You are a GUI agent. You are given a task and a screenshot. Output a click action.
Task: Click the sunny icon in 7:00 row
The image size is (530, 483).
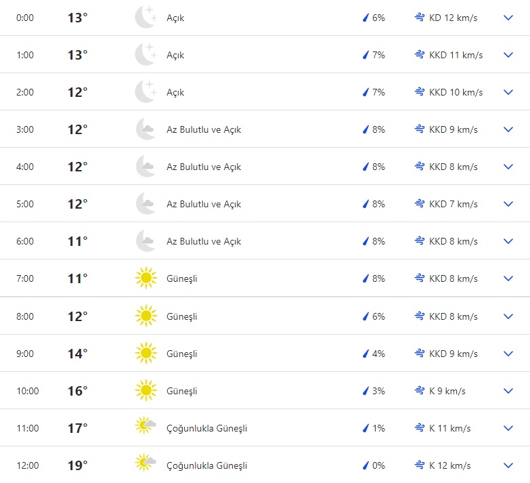[146, 278]
